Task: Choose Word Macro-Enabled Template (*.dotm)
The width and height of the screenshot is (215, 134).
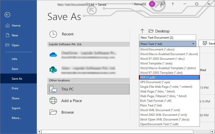Action: (x=169, y=68)
